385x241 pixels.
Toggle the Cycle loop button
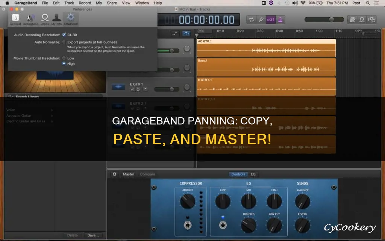pos(251,20)
